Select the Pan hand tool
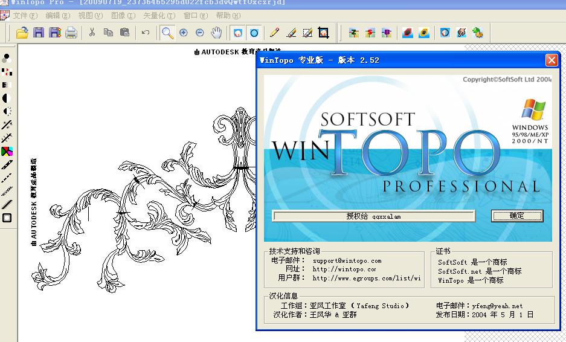 pyautogui.click(x=216, y=33)
